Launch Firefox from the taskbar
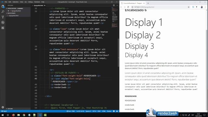The image size is (208, 117). (13, 115)
